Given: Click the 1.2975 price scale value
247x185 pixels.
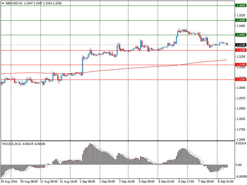Looking at the screenshot, I should pyautogui.click(x=241, y=98).
